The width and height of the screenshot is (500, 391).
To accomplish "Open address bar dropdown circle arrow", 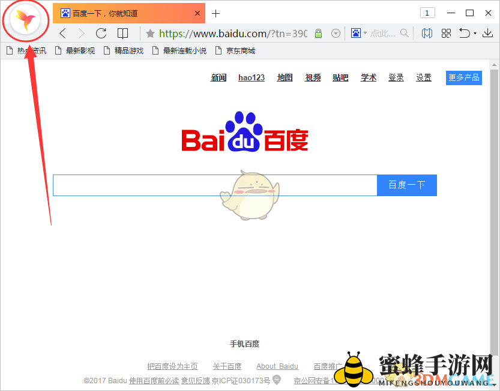I will [x=336, y=33].
